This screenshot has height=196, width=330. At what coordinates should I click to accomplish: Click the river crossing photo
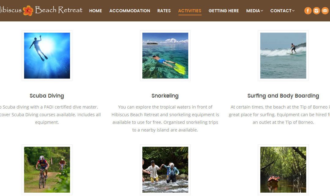165,170
